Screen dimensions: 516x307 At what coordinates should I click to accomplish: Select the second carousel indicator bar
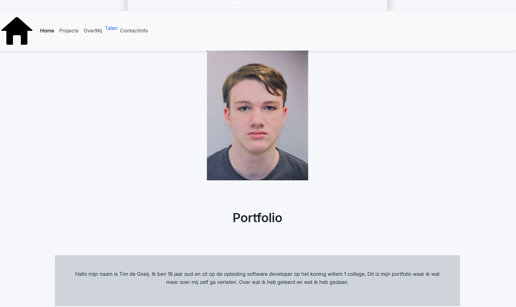(x=246, y=2)
